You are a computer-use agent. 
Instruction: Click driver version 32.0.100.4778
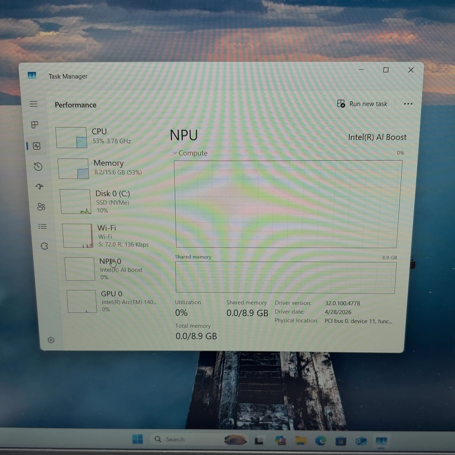[x=342, y=303]
